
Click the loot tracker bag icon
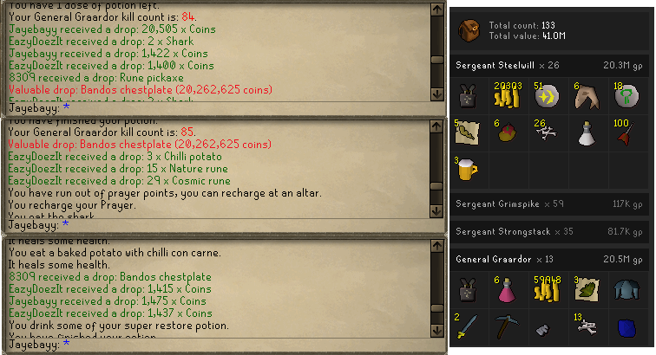pyautogui.click(x=469, y=30)
